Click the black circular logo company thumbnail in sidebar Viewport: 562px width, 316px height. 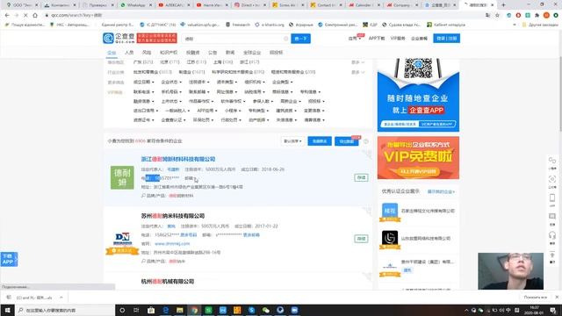pos(390,238)
